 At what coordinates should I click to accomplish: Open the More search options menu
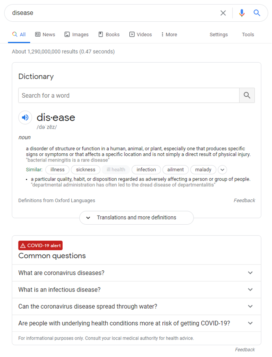[x=169, y=34]
